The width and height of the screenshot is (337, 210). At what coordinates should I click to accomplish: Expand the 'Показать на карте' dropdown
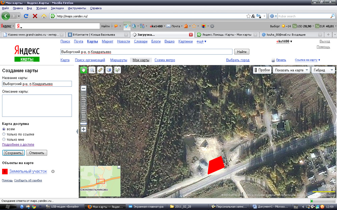[x=292, y=70]
